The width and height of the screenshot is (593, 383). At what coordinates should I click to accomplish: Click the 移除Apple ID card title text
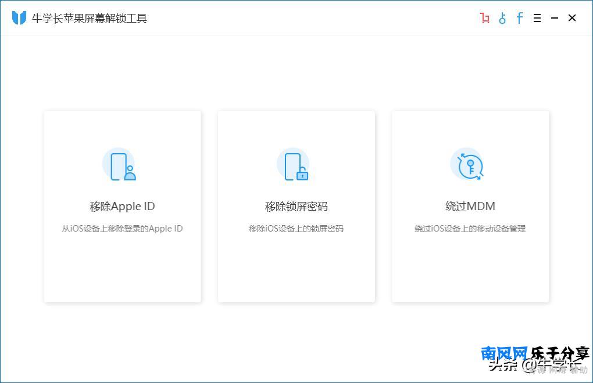pos(122,206)
